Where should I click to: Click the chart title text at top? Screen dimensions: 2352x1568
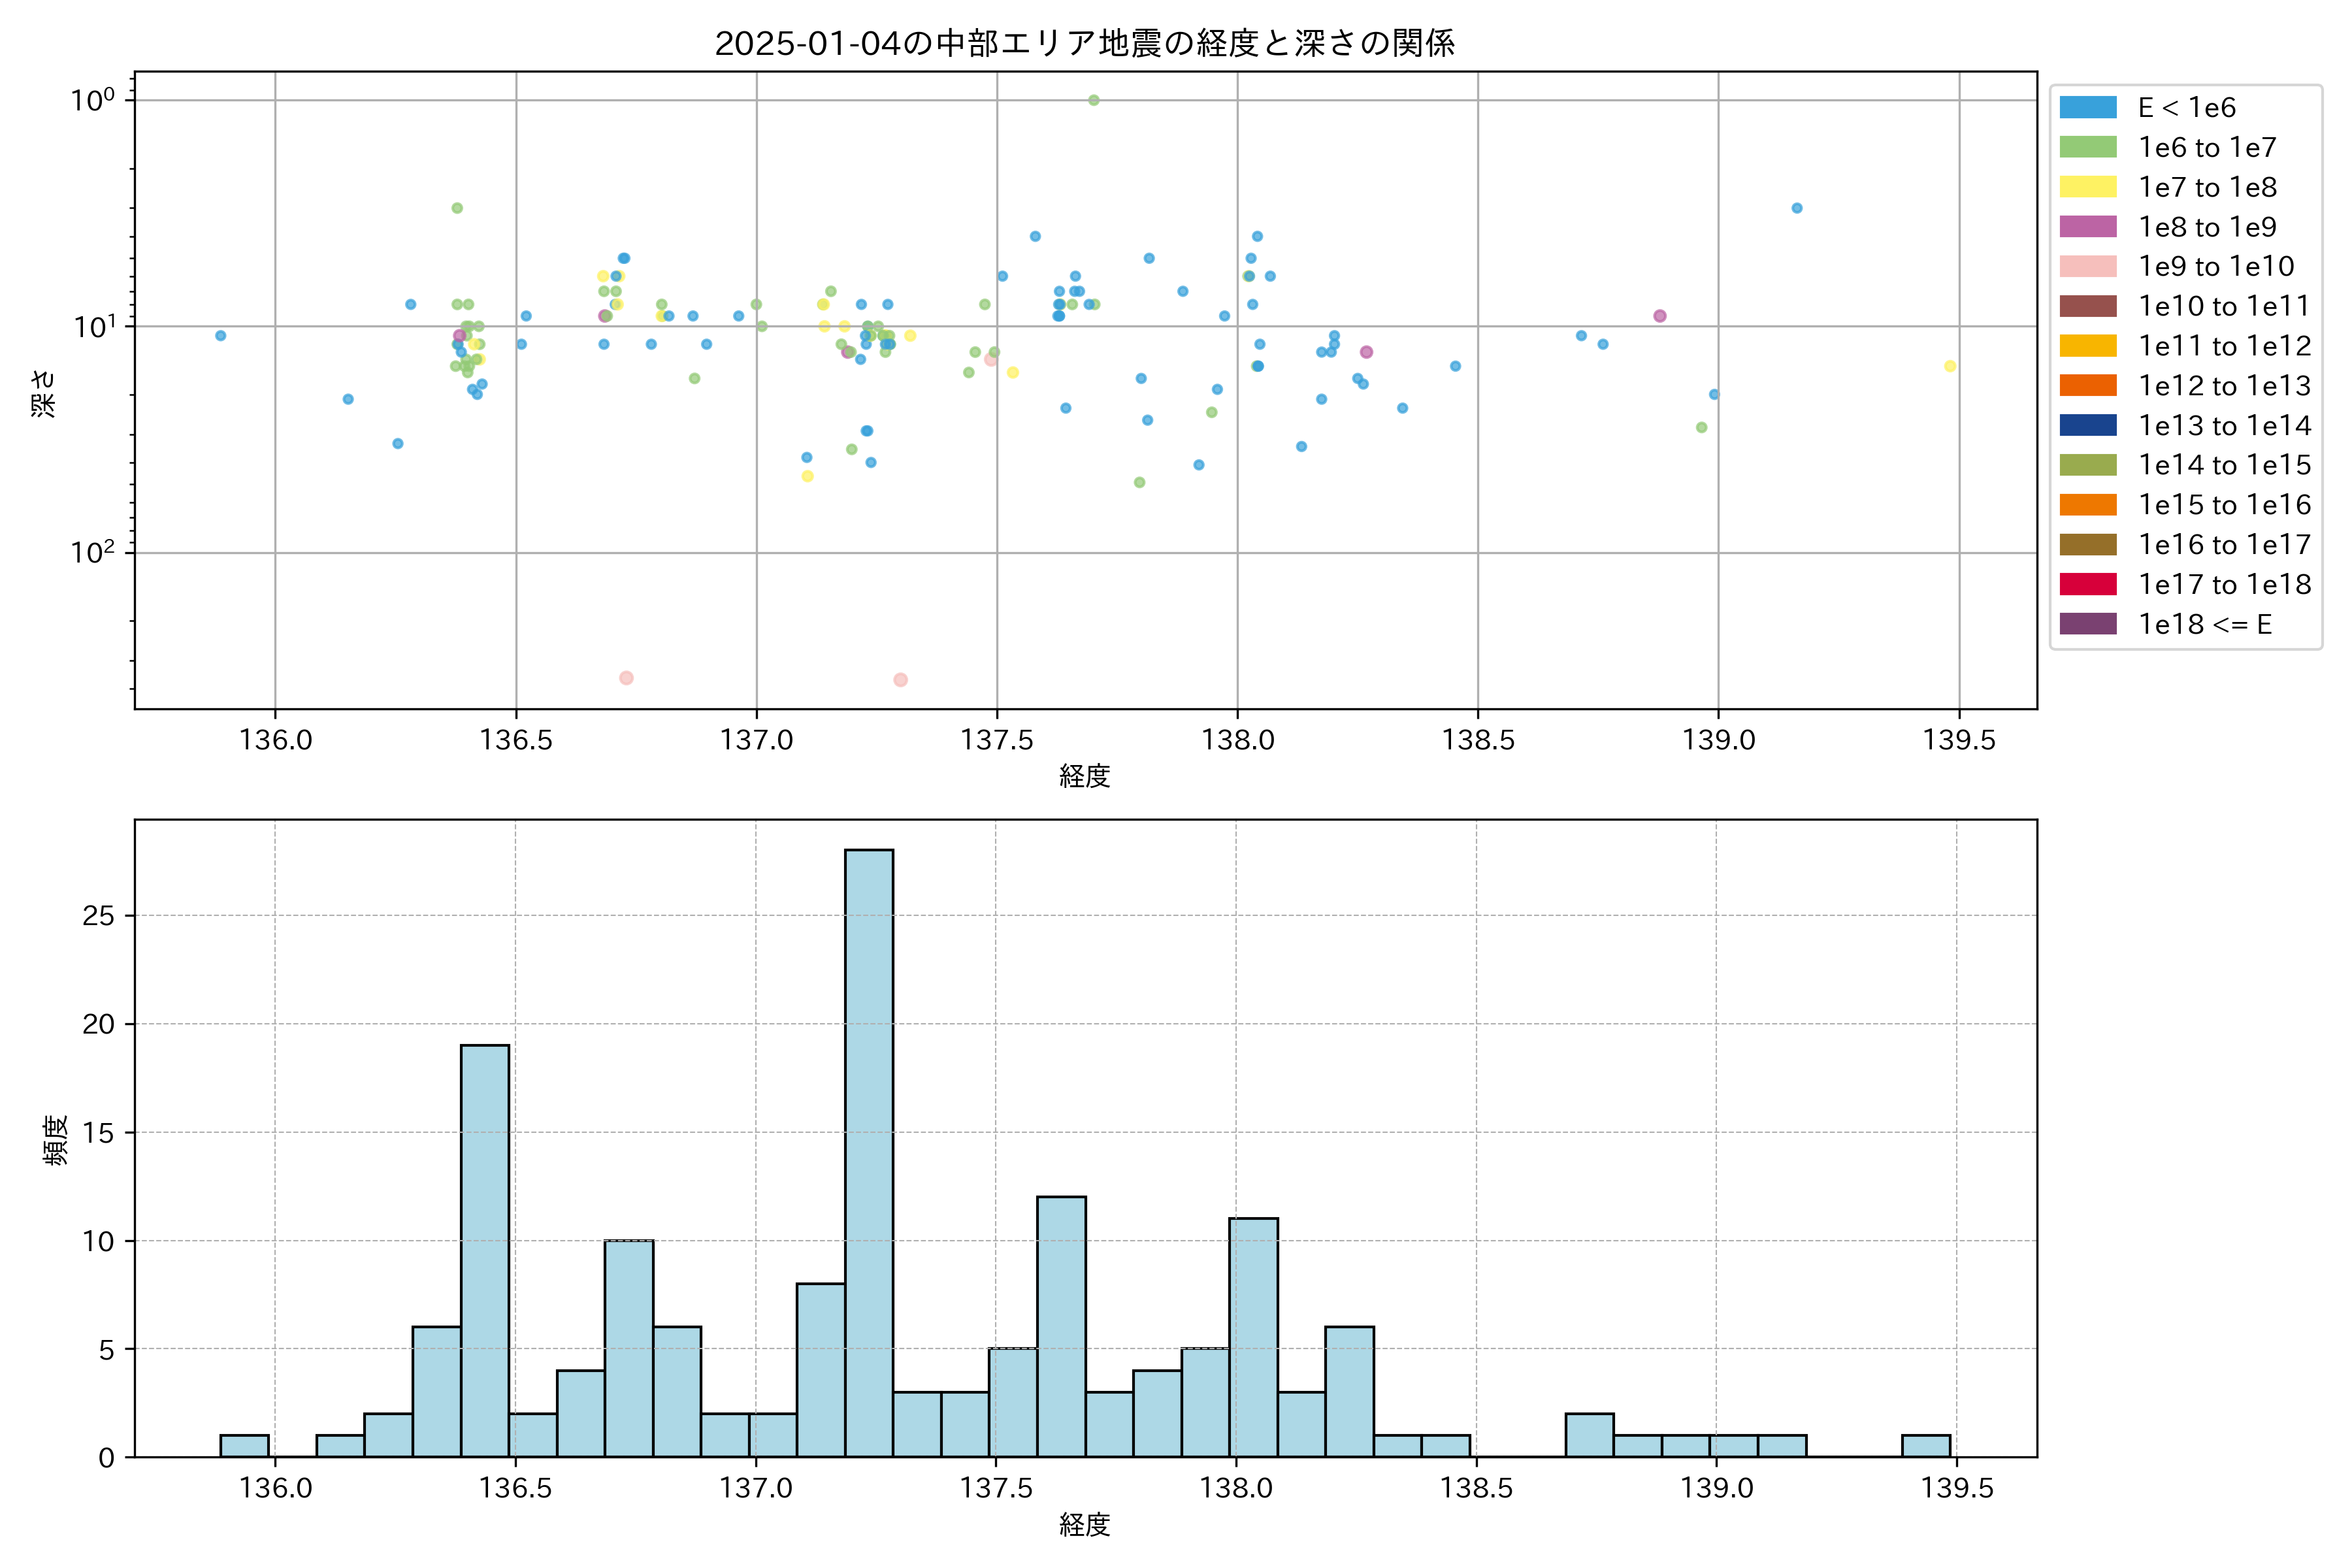tap(1084, 43)
